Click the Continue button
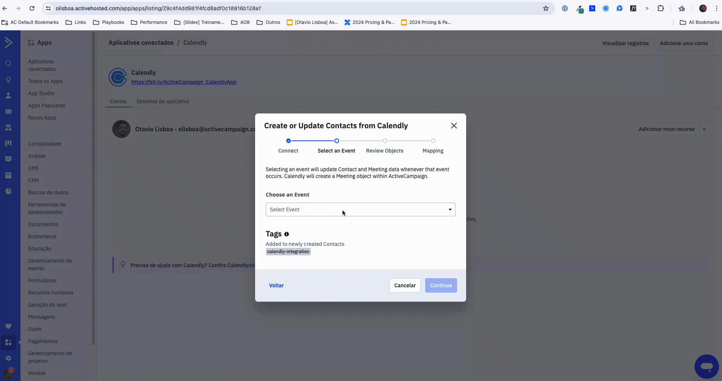This screenshot has height=381, width=722. coord(441,285)
